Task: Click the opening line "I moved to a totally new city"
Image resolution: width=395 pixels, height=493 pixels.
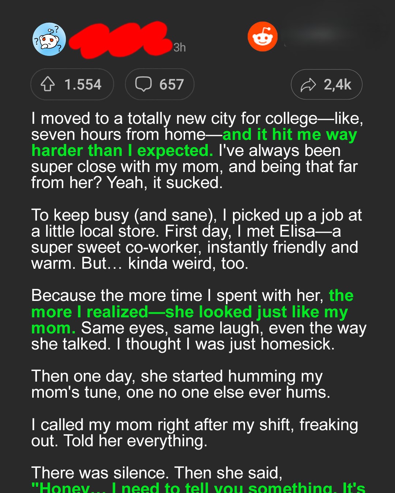Action: click(x=197, y=119)
